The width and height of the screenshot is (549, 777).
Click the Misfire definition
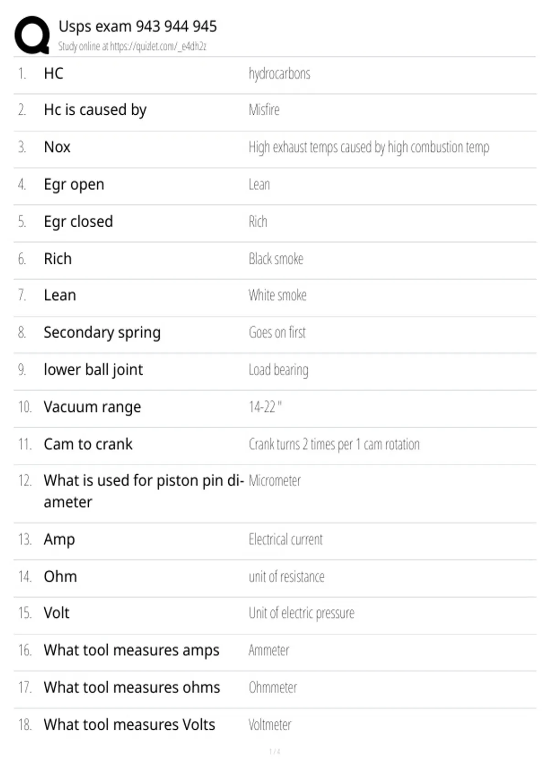coord(264,110)
